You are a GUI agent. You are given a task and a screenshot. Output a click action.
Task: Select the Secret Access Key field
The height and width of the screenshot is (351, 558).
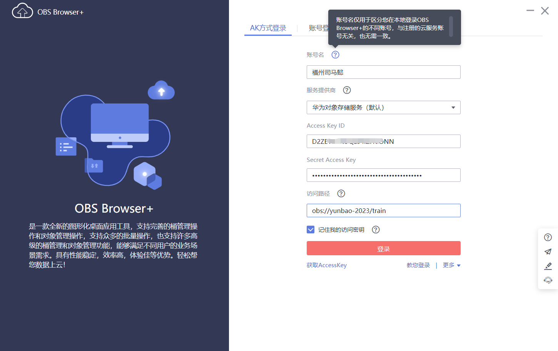point(383,175)
